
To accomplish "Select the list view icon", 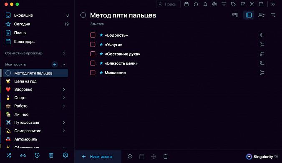I will pos(249,15).
